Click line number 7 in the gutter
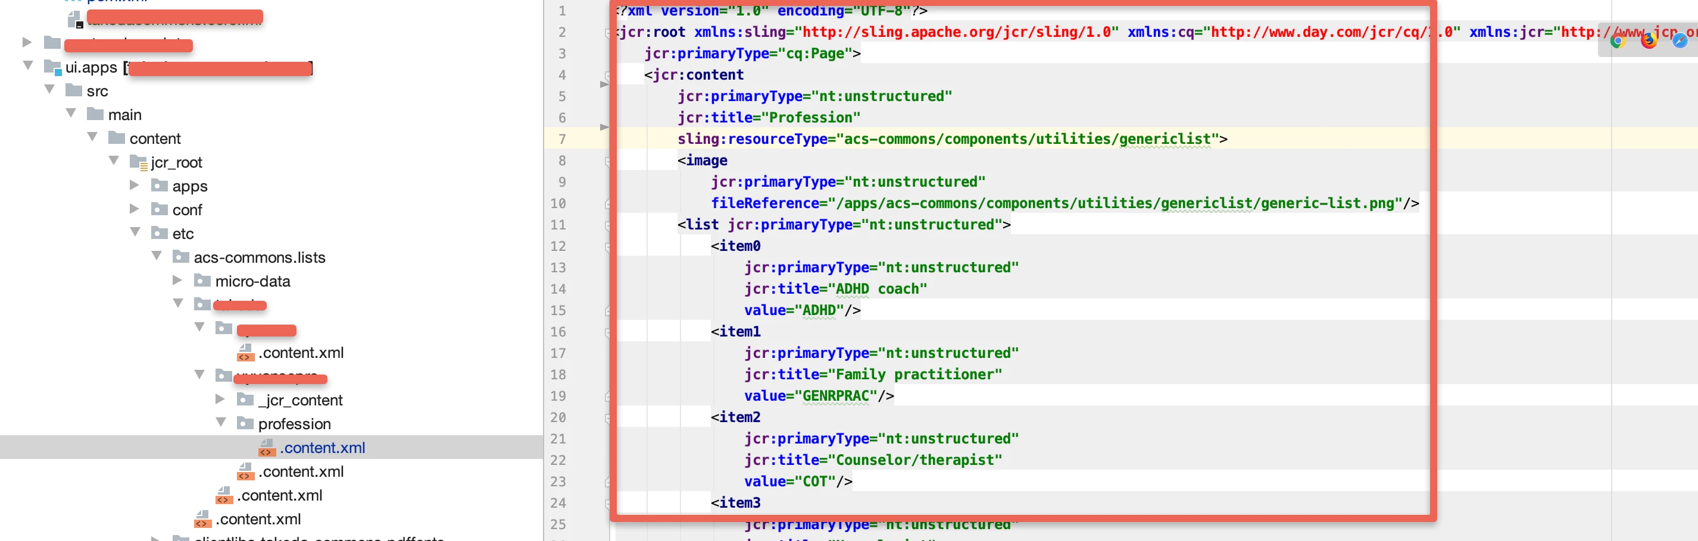Image resolution: width=1698 pixels, height=541 pixels. click(562, 139)
